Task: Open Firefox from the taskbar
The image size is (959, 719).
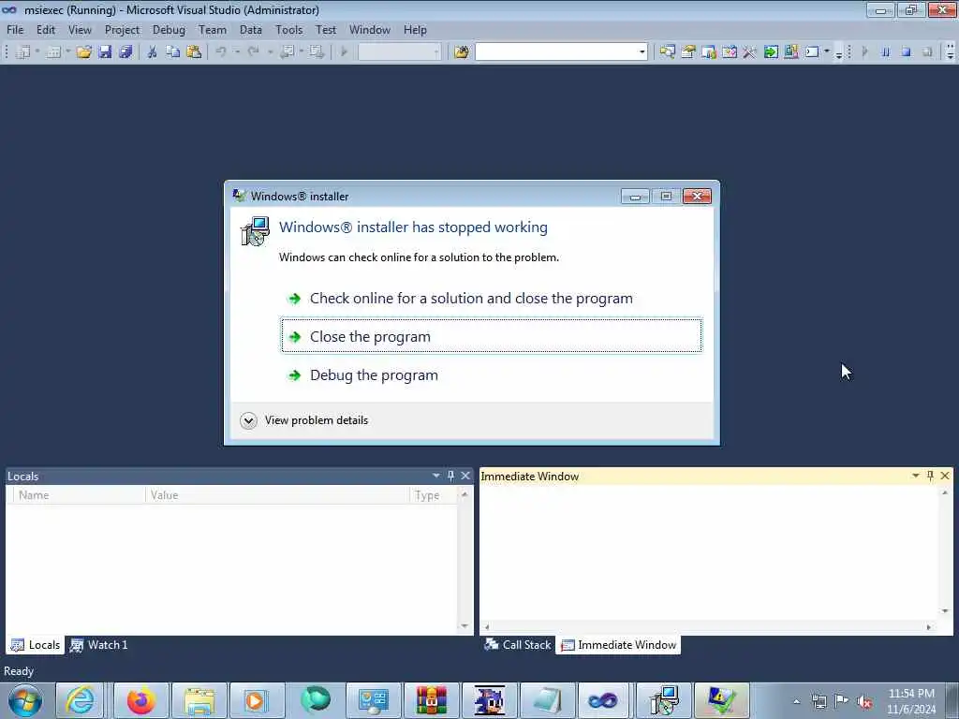Action: [x=141, y=700]
